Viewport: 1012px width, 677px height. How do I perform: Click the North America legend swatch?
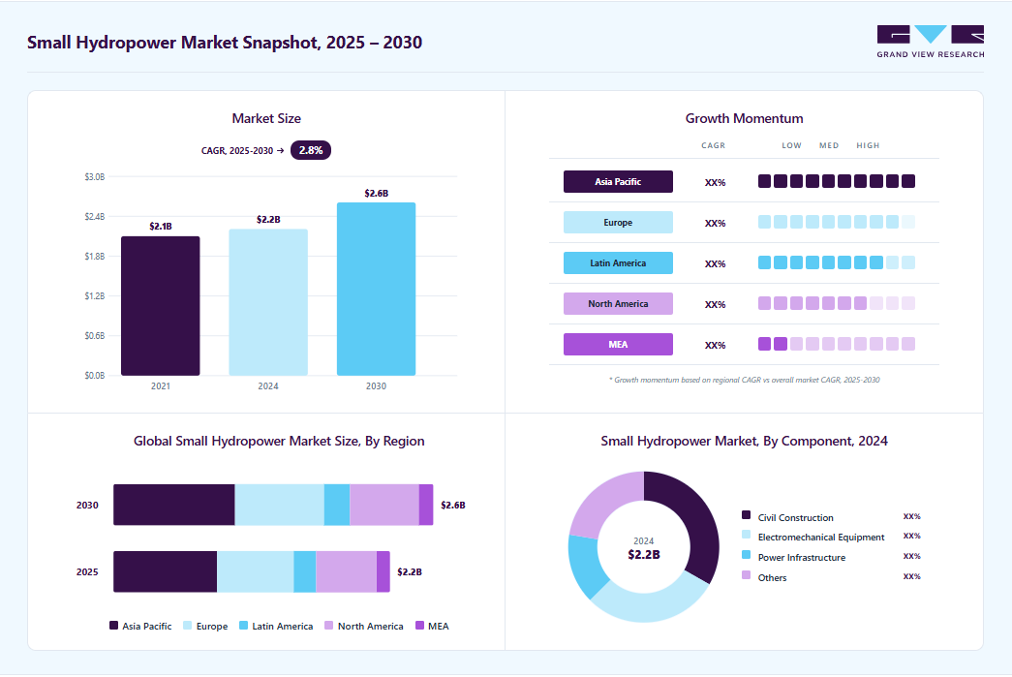(x=328, y=626)
